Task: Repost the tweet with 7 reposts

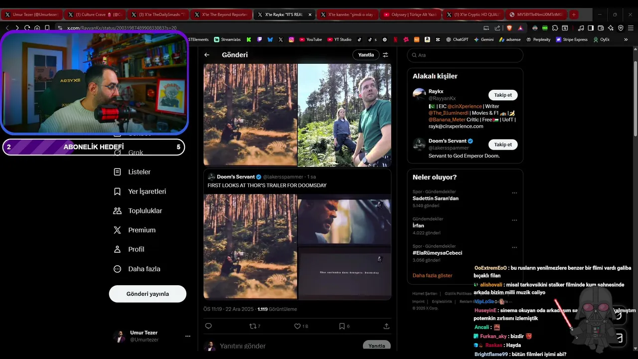Action: coord(254,326)
